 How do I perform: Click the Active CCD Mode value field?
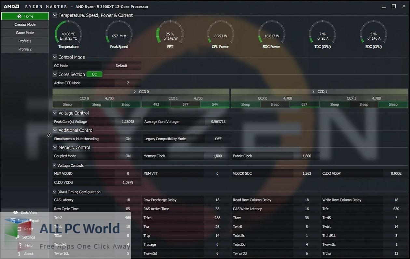[x=128, y=83]
